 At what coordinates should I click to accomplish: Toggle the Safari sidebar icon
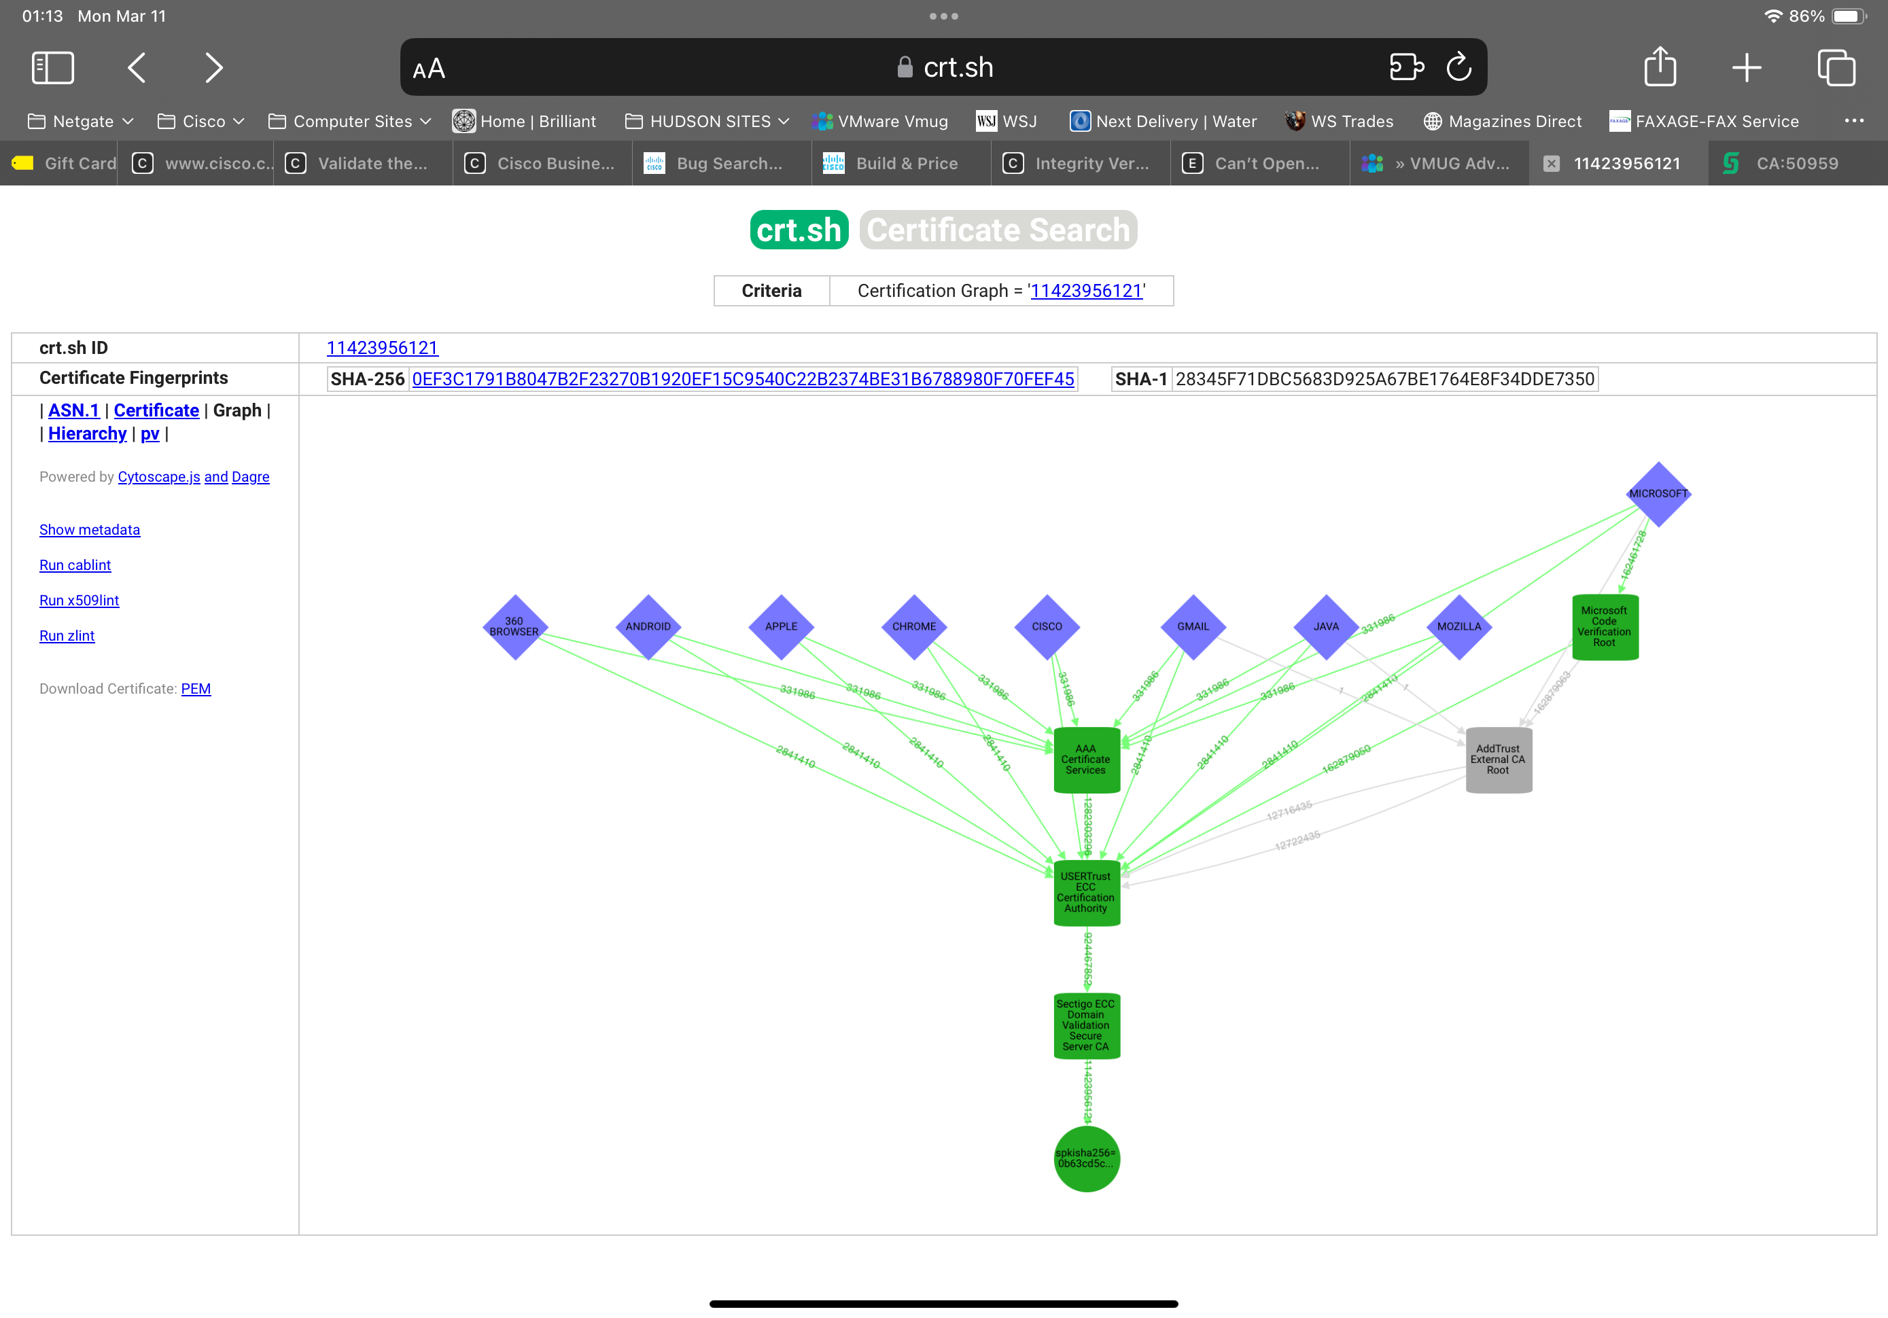pyautogui.click(x=52, y=67)
